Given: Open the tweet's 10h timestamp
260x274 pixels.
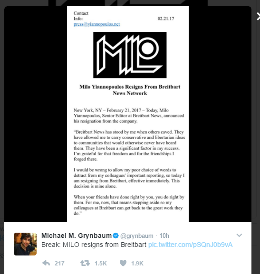Looking at the screenshot, I should pyautogui.click(x=164, y=236).
